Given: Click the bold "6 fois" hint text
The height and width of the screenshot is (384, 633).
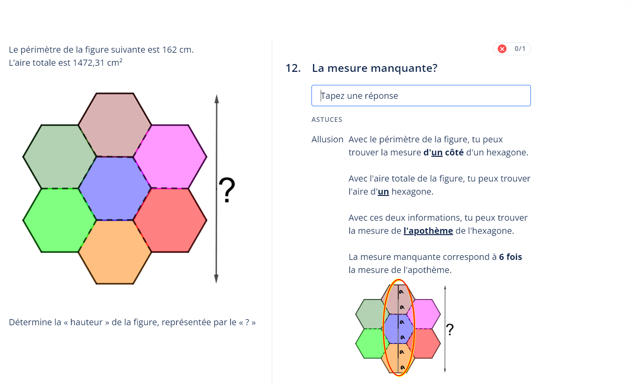Looking at the screenshot, I should pyautogui.click(x=510, y=257).
